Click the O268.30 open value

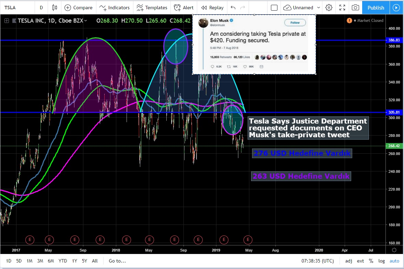(x=107, y=21)
